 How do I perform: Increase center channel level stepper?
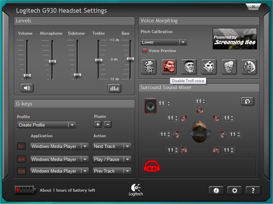tap(204, 100)
